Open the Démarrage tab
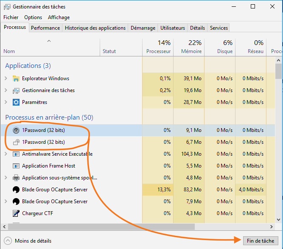This screenshot has height=249, width=283. point(143,28)
